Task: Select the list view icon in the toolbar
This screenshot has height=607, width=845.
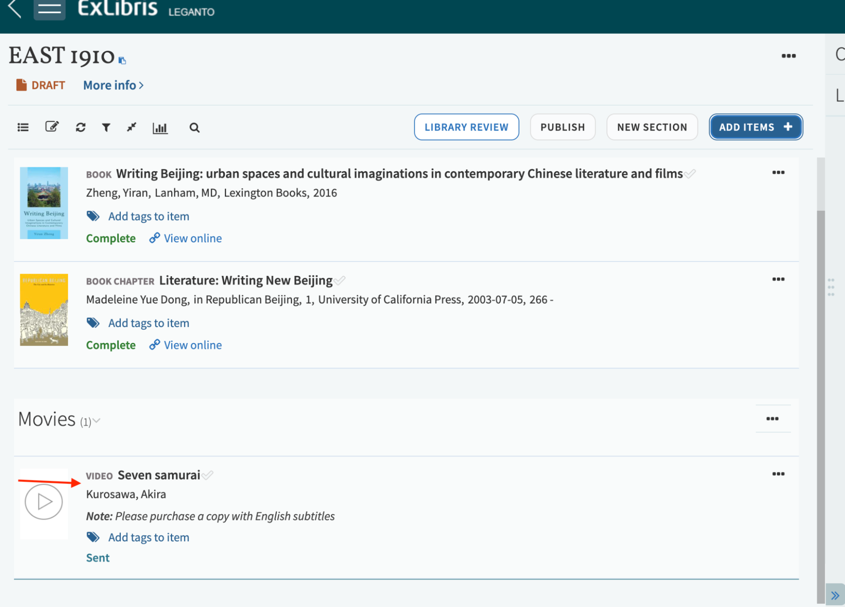Action: click(x=23, y=127)
